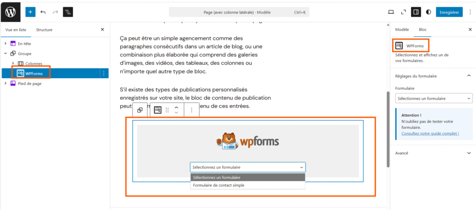
Task: Expand the En-tête tree item
Action: click(x=6, y=44)
